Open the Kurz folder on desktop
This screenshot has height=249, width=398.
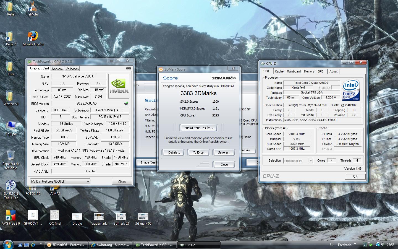(10, 68)
